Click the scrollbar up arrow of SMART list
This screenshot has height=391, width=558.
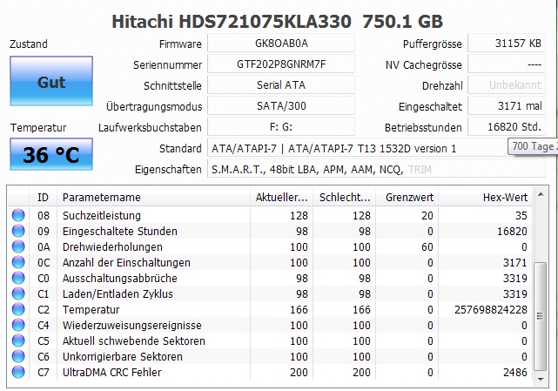[x=541, y=194]
